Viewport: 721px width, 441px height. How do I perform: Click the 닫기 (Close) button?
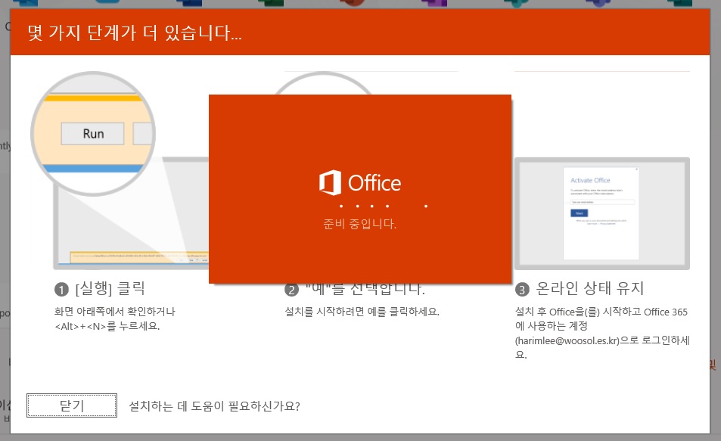point(72,405)
